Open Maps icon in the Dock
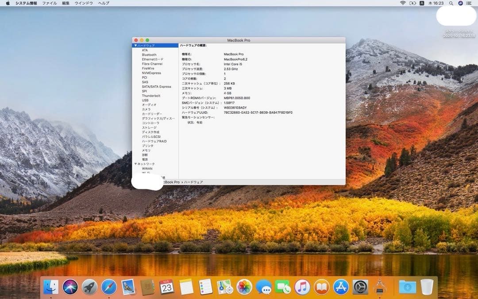The width and height of the screenshot is (478, 299). pyautogui.click(x=225, y=287)
